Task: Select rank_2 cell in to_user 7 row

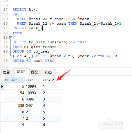Action: point(52,118)
